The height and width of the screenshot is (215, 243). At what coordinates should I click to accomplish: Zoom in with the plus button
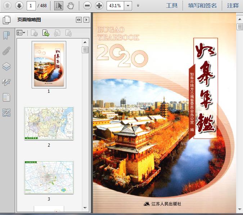(x=99, y=6)
